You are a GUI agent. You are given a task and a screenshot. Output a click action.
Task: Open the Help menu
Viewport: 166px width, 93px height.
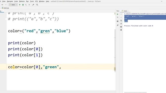[x=47, y=1]
